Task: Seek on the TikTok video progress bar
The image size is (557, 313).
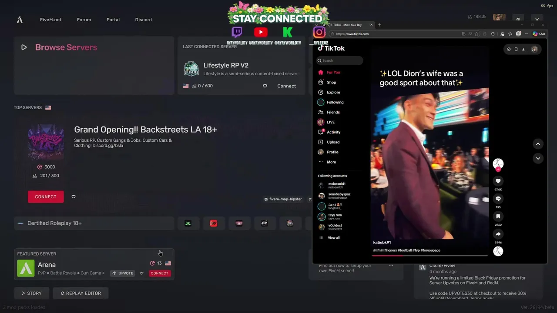Action: tap(429, 256)
